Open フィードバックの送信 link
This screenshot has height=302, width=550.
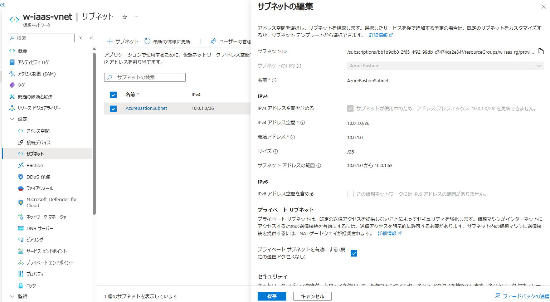tap(522, 296)
